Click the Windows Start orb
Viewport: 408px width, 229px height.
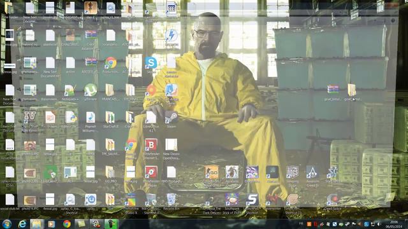click(x=6, y=224)
